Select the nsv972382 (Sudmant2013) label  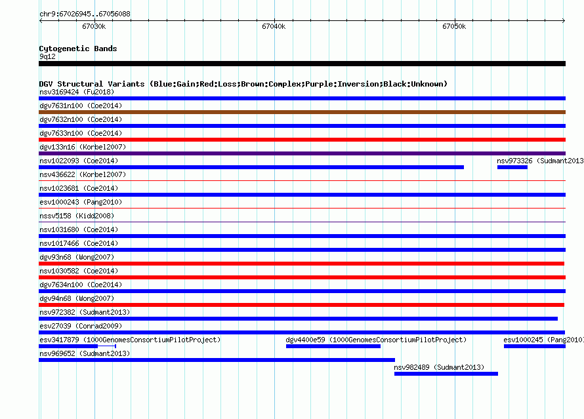pyautogui.click(x=85, y=312)
